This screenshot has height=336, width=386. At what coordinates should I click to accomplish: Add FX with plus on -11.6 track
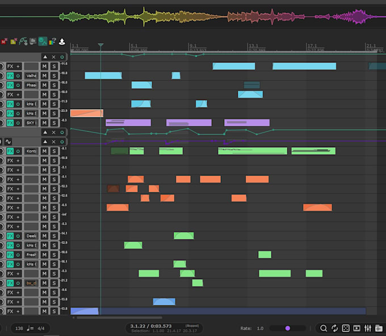18,67
